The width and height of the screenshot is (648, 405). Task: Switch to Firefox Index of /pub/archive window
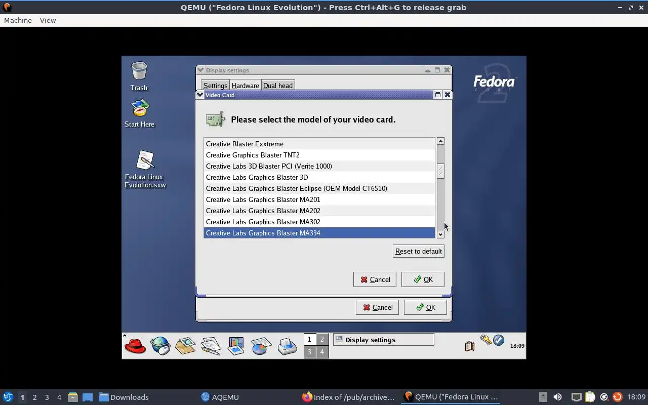[x=348, y=397]
